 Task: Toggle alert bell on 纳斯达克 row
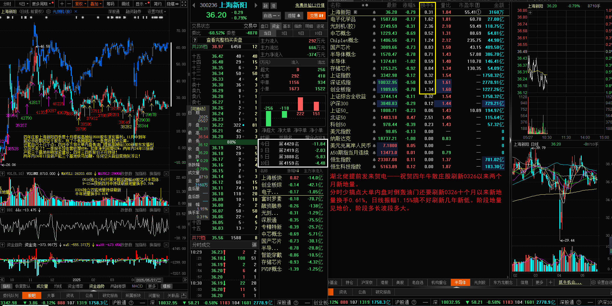point(374,138)
